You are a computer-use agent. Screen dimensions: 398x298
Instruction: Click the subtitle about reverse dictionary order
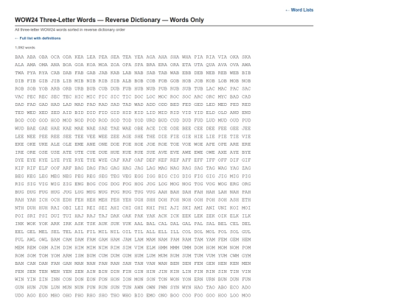pyautogui.click(x=70, y=29)
